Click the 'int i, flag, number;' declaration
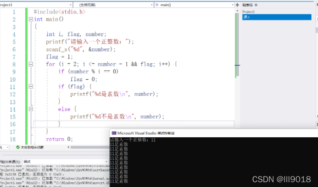 tap(76, 34)
